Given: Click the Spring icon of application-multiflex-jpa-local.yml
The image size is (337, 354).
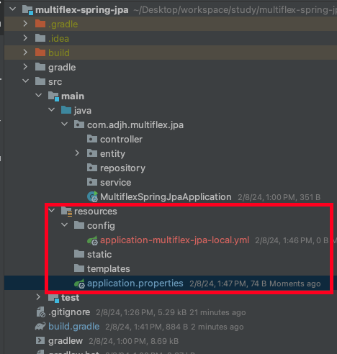Looking at the screenshot, I should [92, 240].
